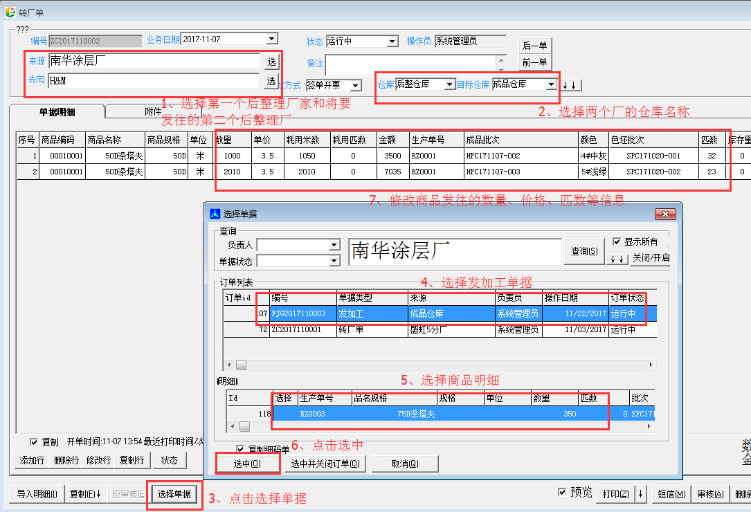The image size is (751, 512).
Task: Click the 订单列表 scrollbar right arrow
Action: pyautogui.click(x=651, y=365)
